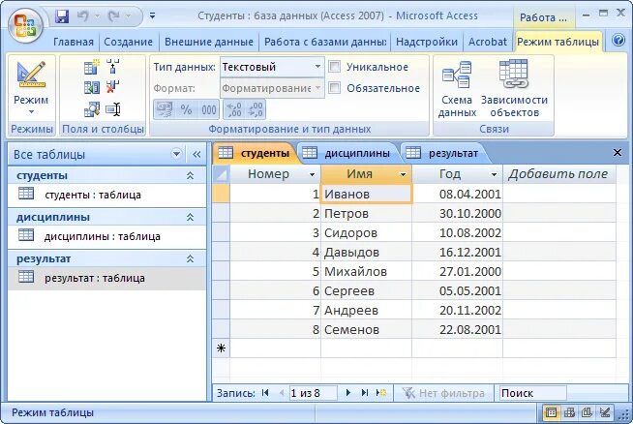Click the cell Михайлов
The height and width of the screenshot is (424, 633).
(366, 271)
